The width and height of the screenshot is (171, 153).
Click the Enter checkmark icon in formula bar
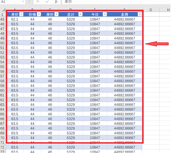tap(47, 2)
